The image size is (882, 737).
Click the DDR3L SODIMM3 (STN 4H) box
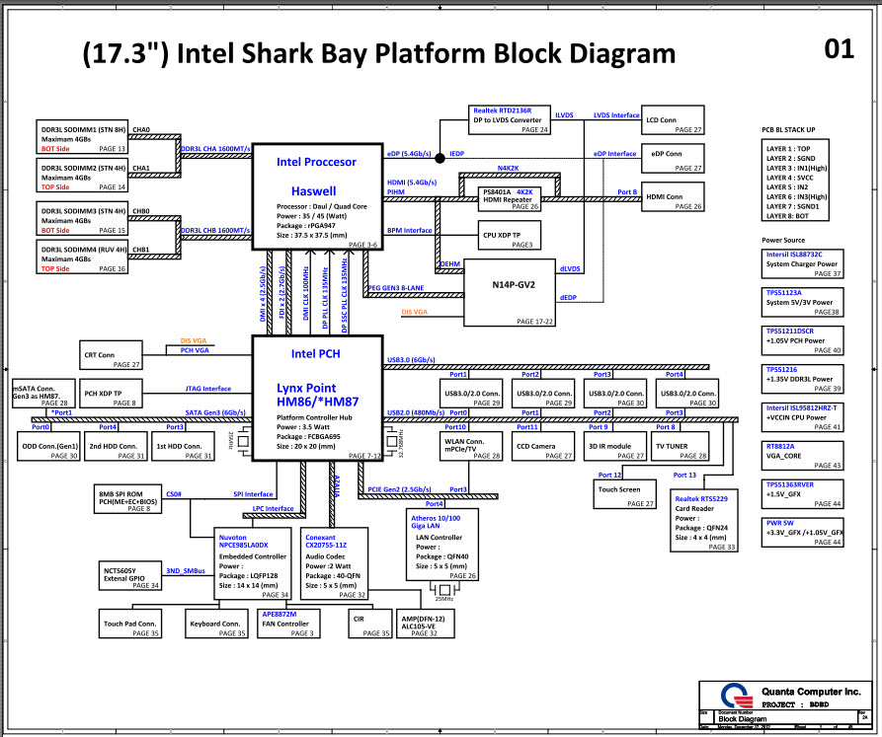point(82,218)
